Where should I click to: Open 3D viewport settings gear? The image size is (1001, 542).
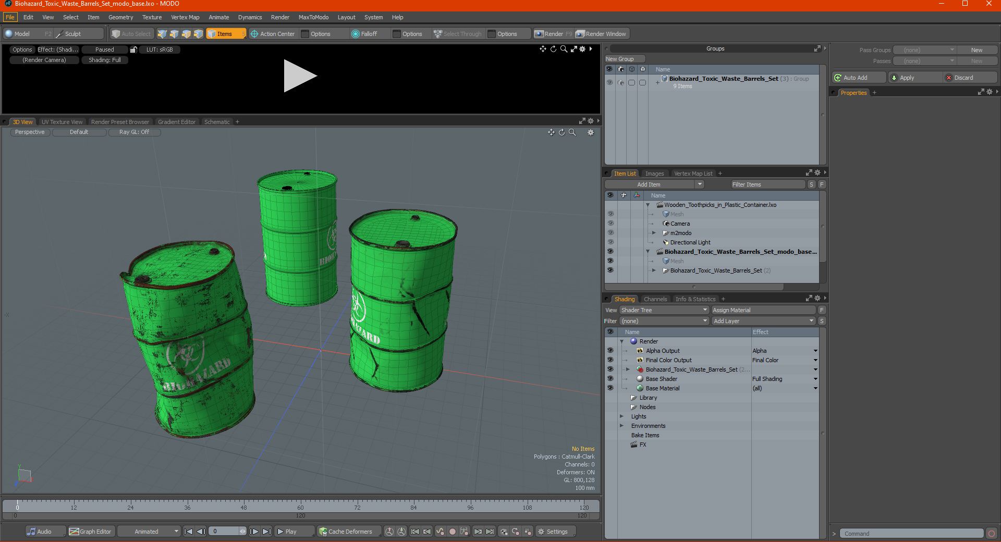(x=591, y=132)
